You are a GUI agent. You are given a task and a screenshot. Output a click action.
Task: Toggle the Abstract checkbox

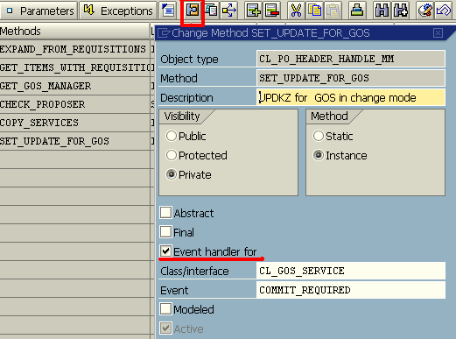pyautogui.click(x=165, y=213)
